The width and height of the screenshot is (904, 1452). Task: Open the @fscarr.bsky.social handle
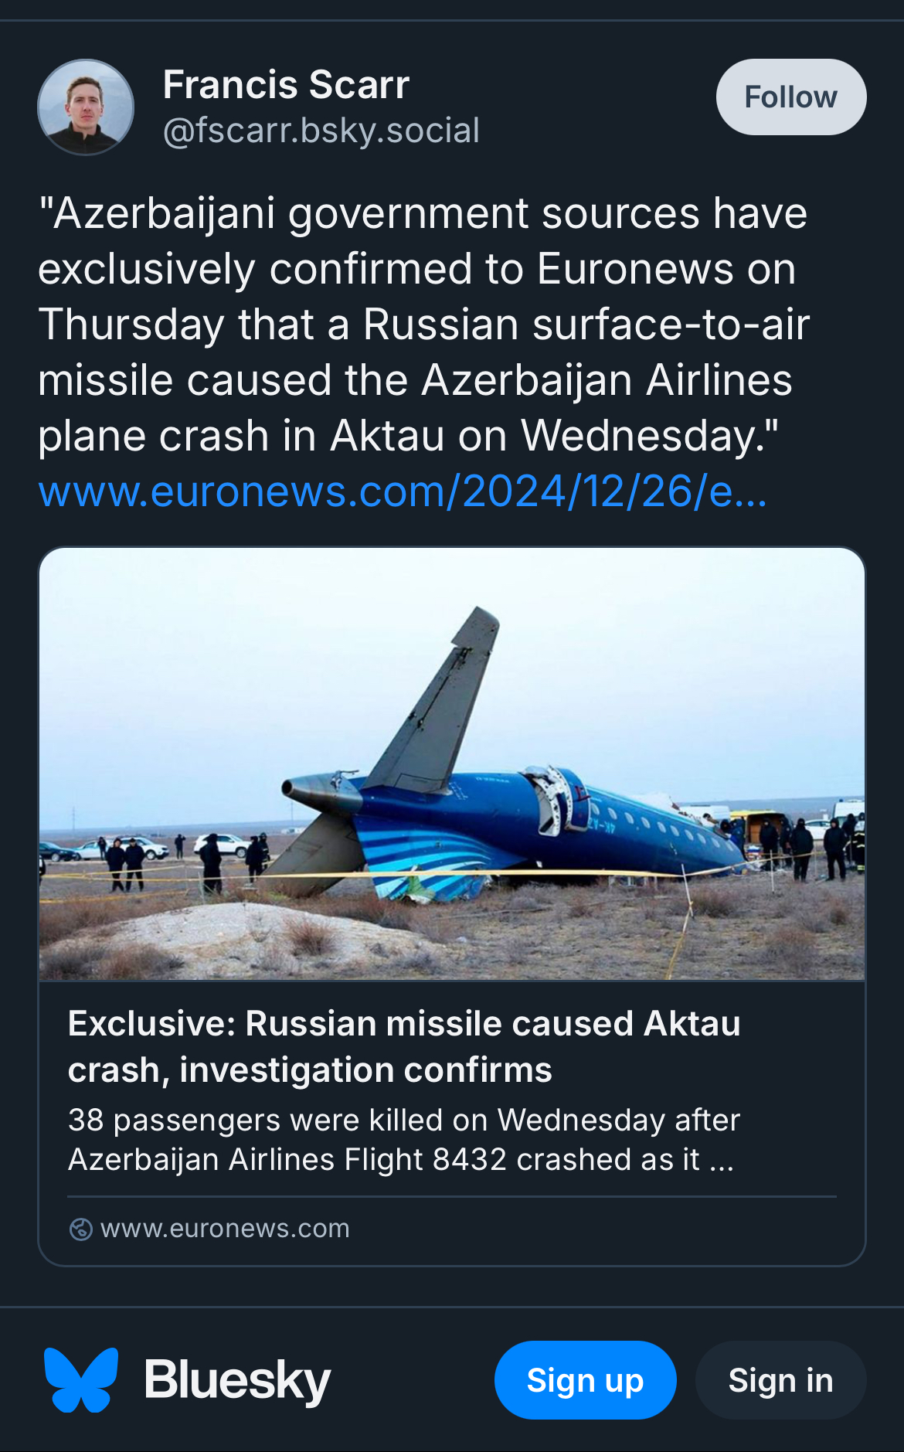[321, 130]
